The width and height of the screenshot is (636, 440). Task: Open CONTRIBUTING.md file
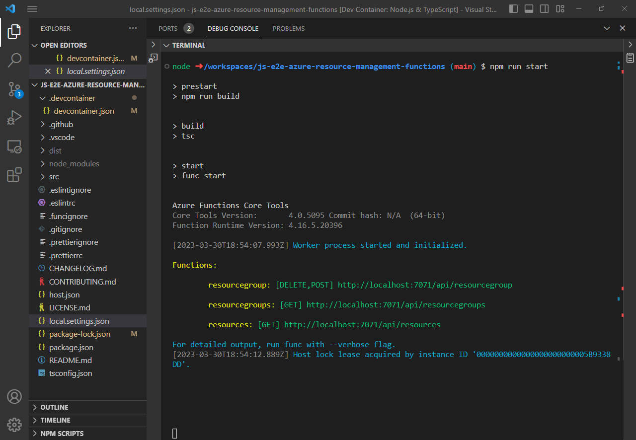click(87, 282)
